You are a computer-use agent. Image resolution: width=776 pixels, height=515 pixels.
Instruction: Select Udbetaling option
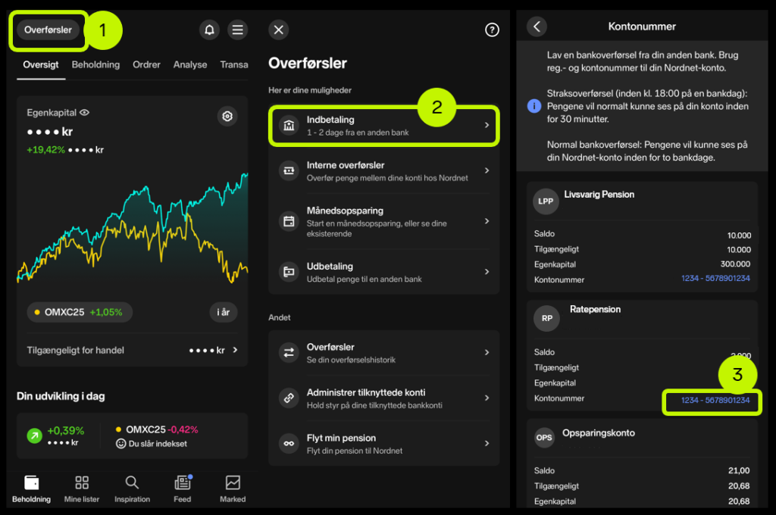pos(383,272)
